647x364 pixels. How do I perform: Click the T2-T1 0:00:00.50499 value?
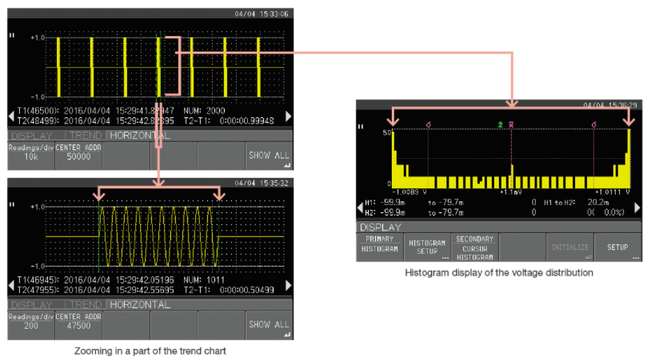[229, 290]
